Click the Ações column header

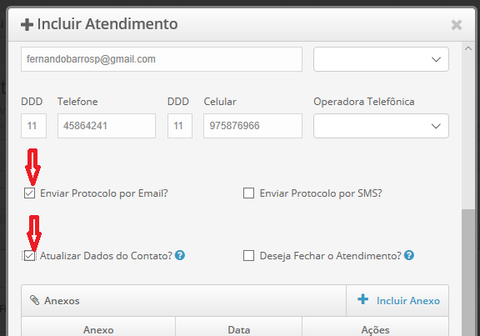point(375,329)
